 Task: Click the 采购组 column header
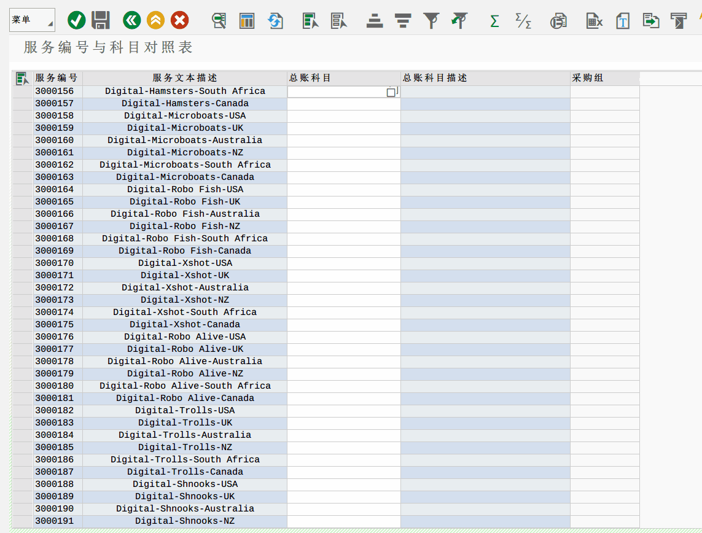click(605, 78)
